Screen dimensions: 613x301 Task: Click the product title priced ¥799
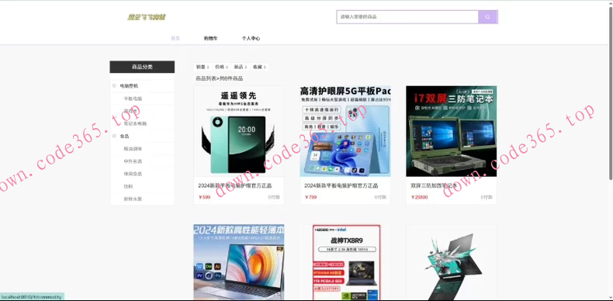pos(341,185)
